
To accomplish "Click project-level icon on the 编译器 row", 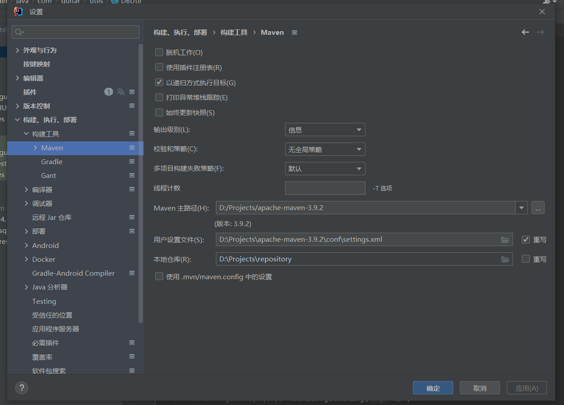I will tap(132, 189).
